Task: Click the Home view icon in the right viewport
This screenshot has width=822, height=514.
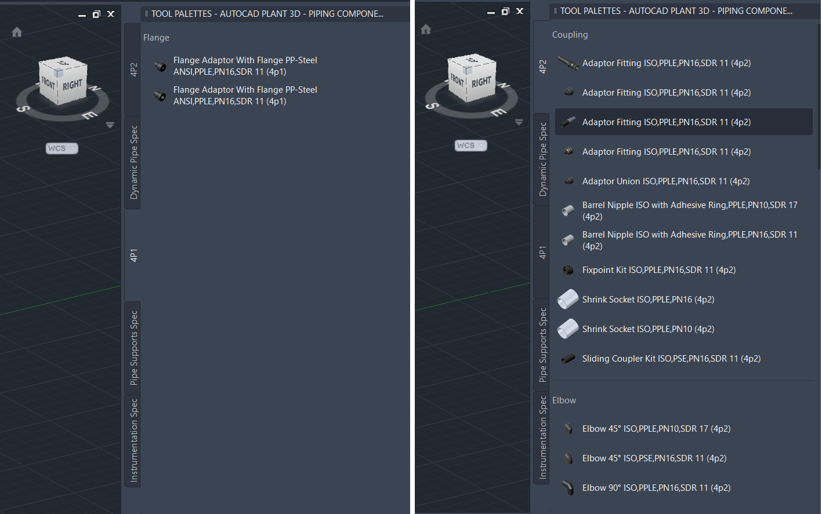Action: [426, 30]
